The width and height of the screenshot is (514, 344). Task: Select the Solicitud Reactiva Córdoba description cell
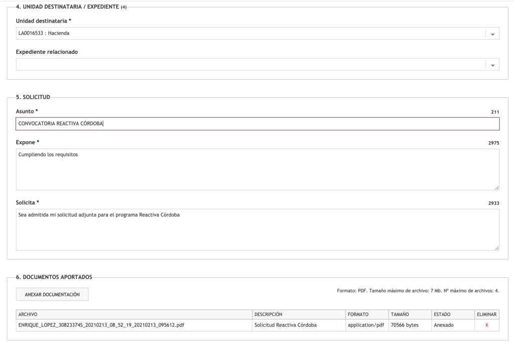click(x=286, y=325)
